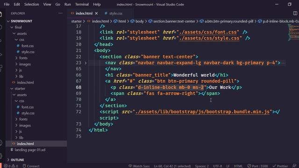Show errors and warnings problems panel
The image size is (299, 168).
click(x=11, y=166)
